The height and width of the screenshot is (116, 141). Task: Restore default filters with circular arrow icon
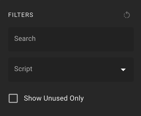coord(127,15)
